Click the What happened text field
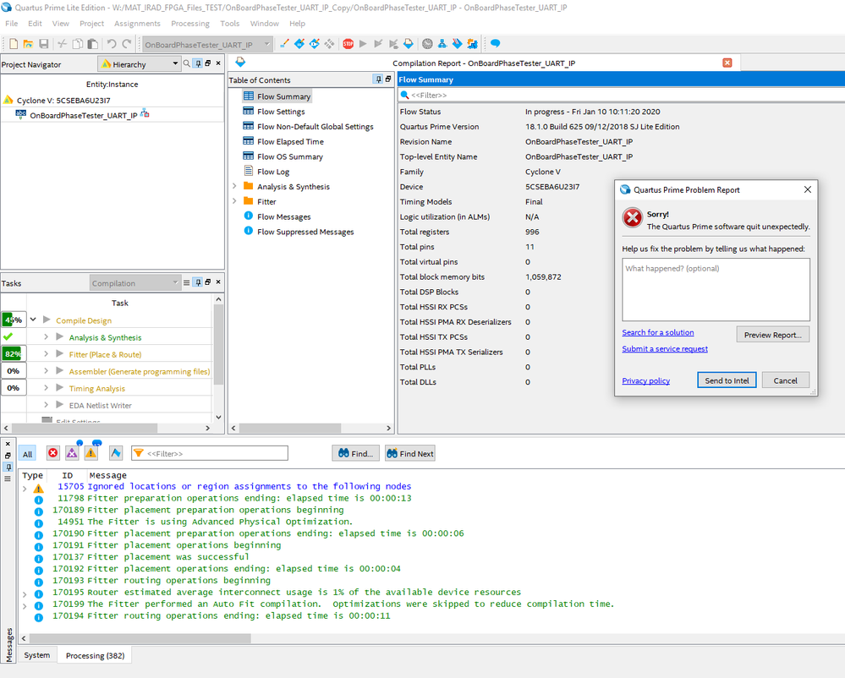Screen dimensions: 845x678 click(x=716, y=289)
